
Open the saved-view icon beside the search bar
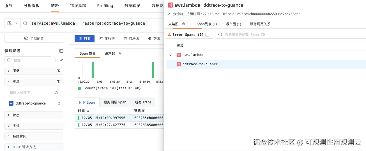pyautogui.click(x=10, y=23)
